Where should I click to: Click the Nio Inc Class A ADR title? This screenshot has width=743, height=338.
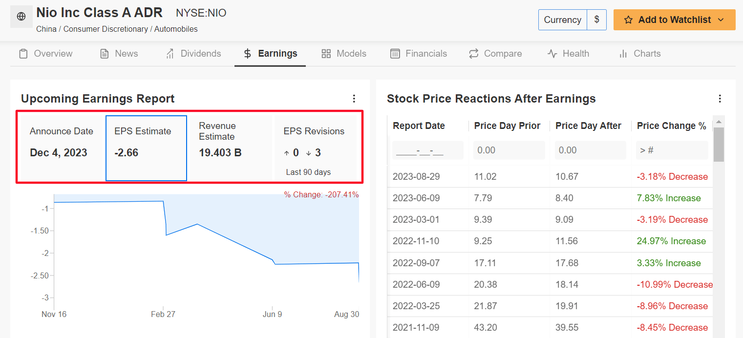click(x=99, y=12)
